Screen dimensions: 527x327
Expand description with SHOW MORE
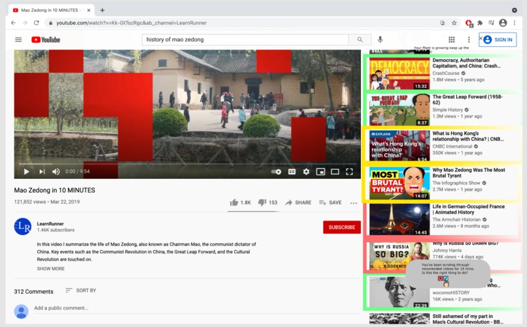pos(51,269)
